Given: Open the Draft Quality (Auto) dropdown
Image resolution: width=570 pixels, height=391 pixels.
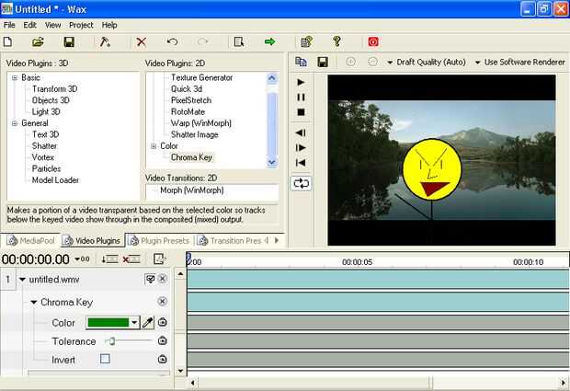Looking at the screenshot, I should (x=426, y=62).
